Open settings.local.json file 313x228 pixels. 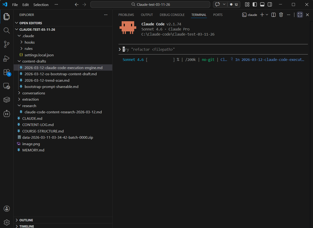pyautogui.click(x=63, y=55)
